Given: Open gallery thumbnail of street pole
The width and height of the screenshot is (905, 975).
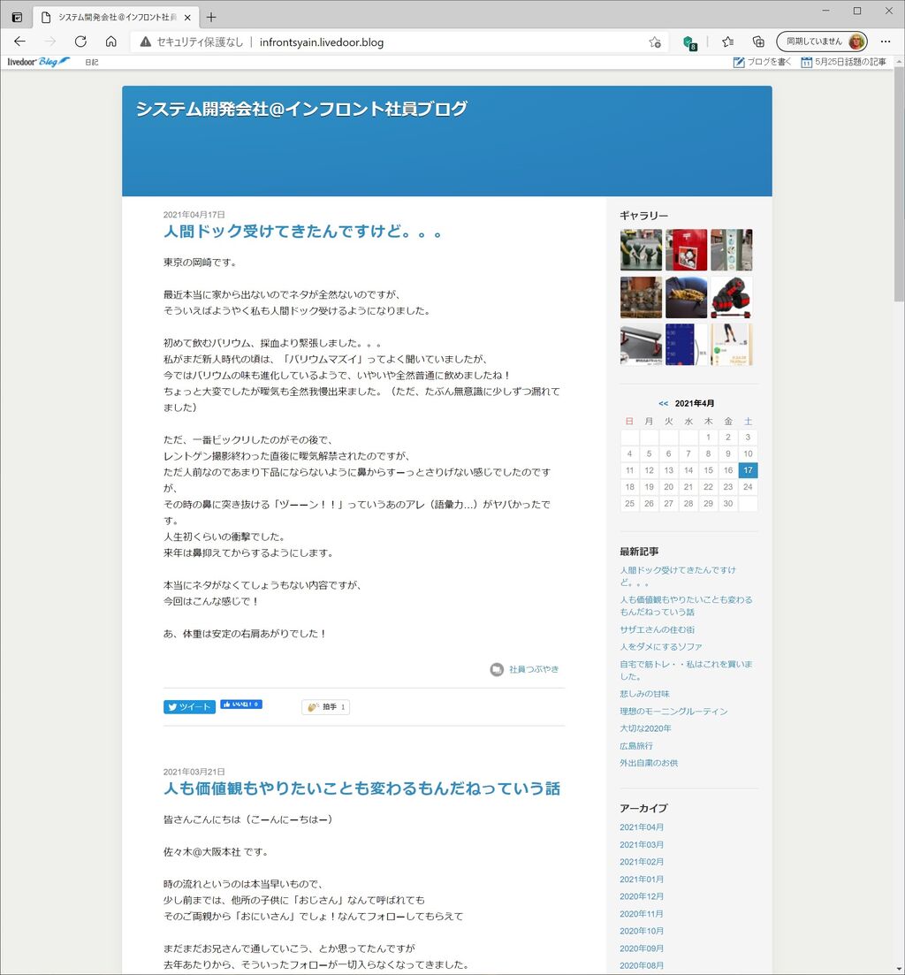Looking at the screenshot, I should pyautogui.click(x=732, y=250).
